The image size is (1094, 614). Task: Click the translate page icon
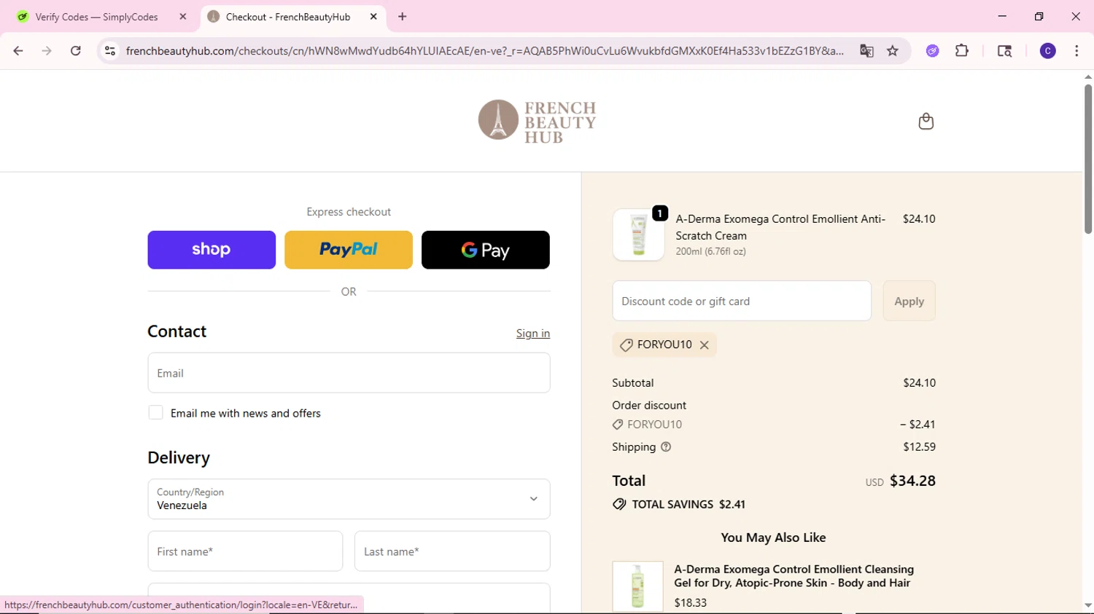(x=866, y=51)
